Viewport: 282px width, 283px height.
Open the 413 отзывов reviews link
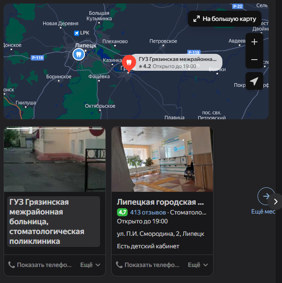(x=148, y=212)
